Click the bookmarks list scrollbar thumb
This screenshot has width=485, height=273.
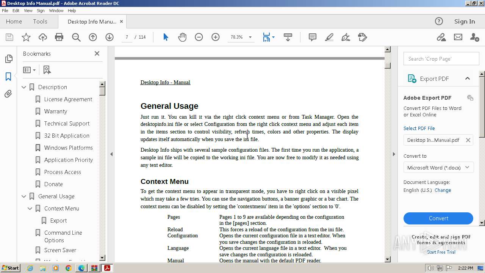coord(102,91)
